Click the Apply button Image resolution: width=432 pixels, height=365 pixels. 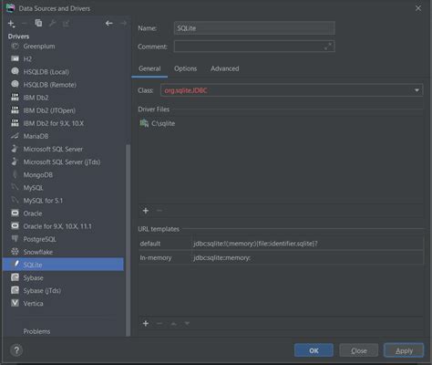[x=404, y=350]
